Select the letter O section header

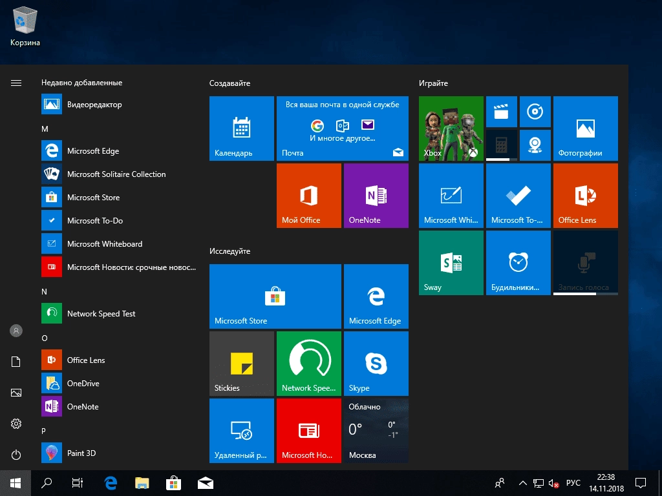[45, 338]
